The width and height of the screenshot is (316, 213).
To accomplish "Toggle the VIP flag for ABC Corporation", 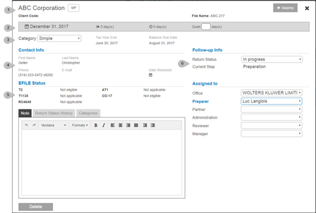I will point(74,8).
